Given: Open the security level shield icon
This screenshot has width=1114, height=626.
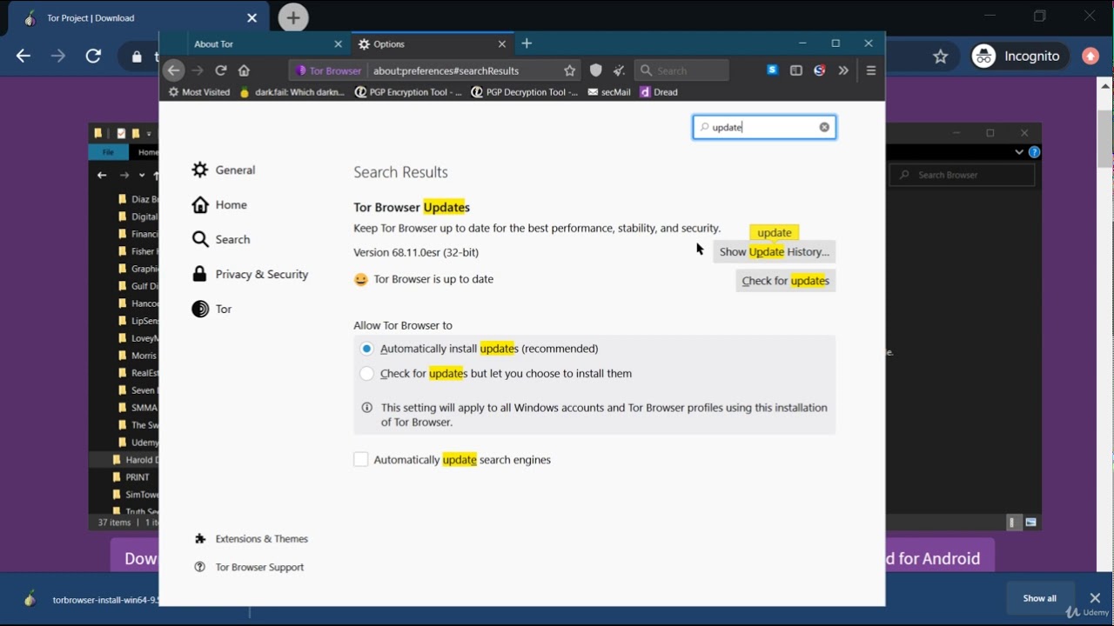Looking at the screenshot, I should click(596, 70).
